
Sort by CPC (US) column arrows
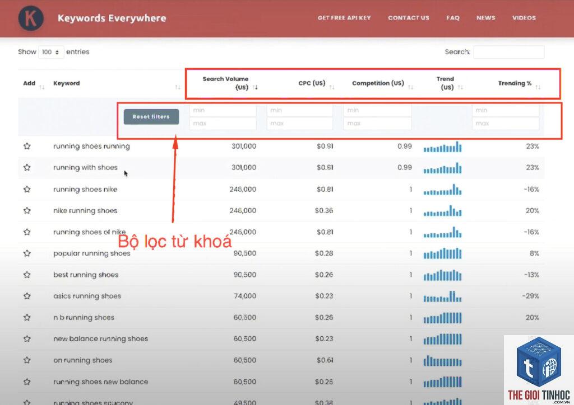[332, 87]
